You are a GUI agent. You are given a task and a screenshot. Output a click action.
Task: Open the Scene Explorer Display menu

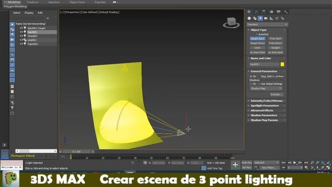tap(29, 12)
